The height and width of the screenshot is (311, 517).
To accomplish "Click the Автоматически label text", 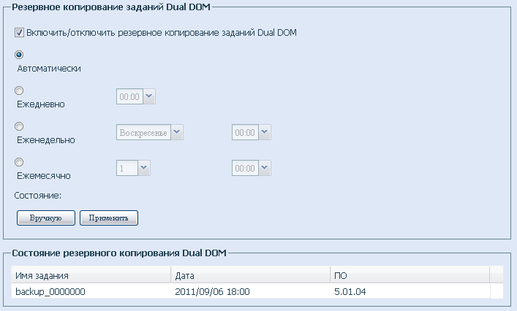I will pyautogui.click(x=49, y=69).
